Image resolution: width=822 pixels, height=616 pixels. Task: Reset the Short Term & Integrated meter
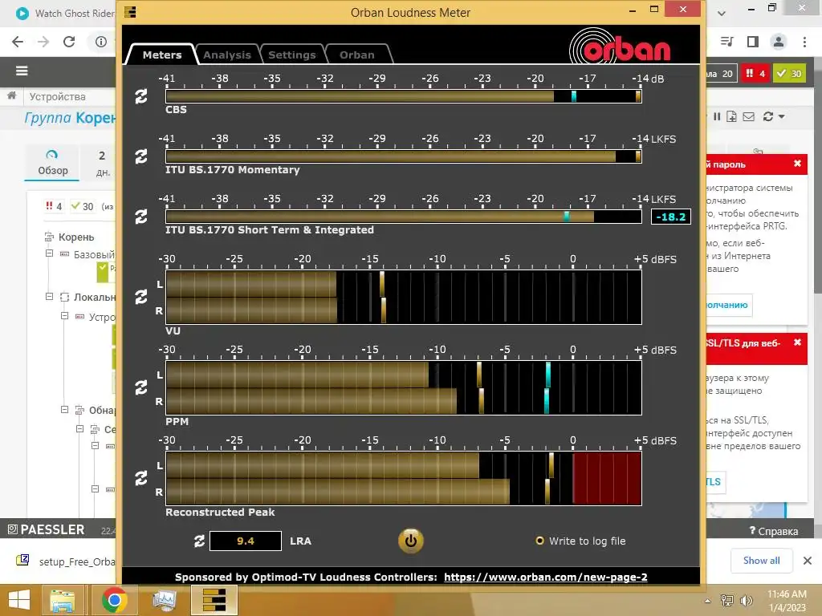[141, 217]
